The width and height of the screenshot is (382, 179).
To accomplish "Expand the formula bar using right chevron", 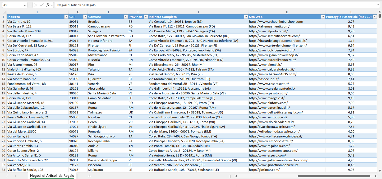I will pos(378,5).
